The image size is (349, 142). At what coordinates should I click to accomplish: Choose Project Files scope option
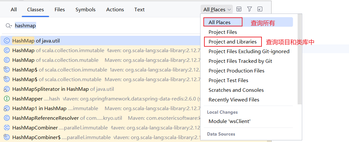223,32
